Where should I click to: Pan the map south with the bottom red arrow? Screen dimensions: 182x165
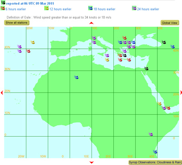[91, 162]
